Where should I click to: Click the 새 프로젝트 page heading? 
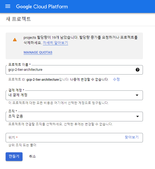point(18,19)
